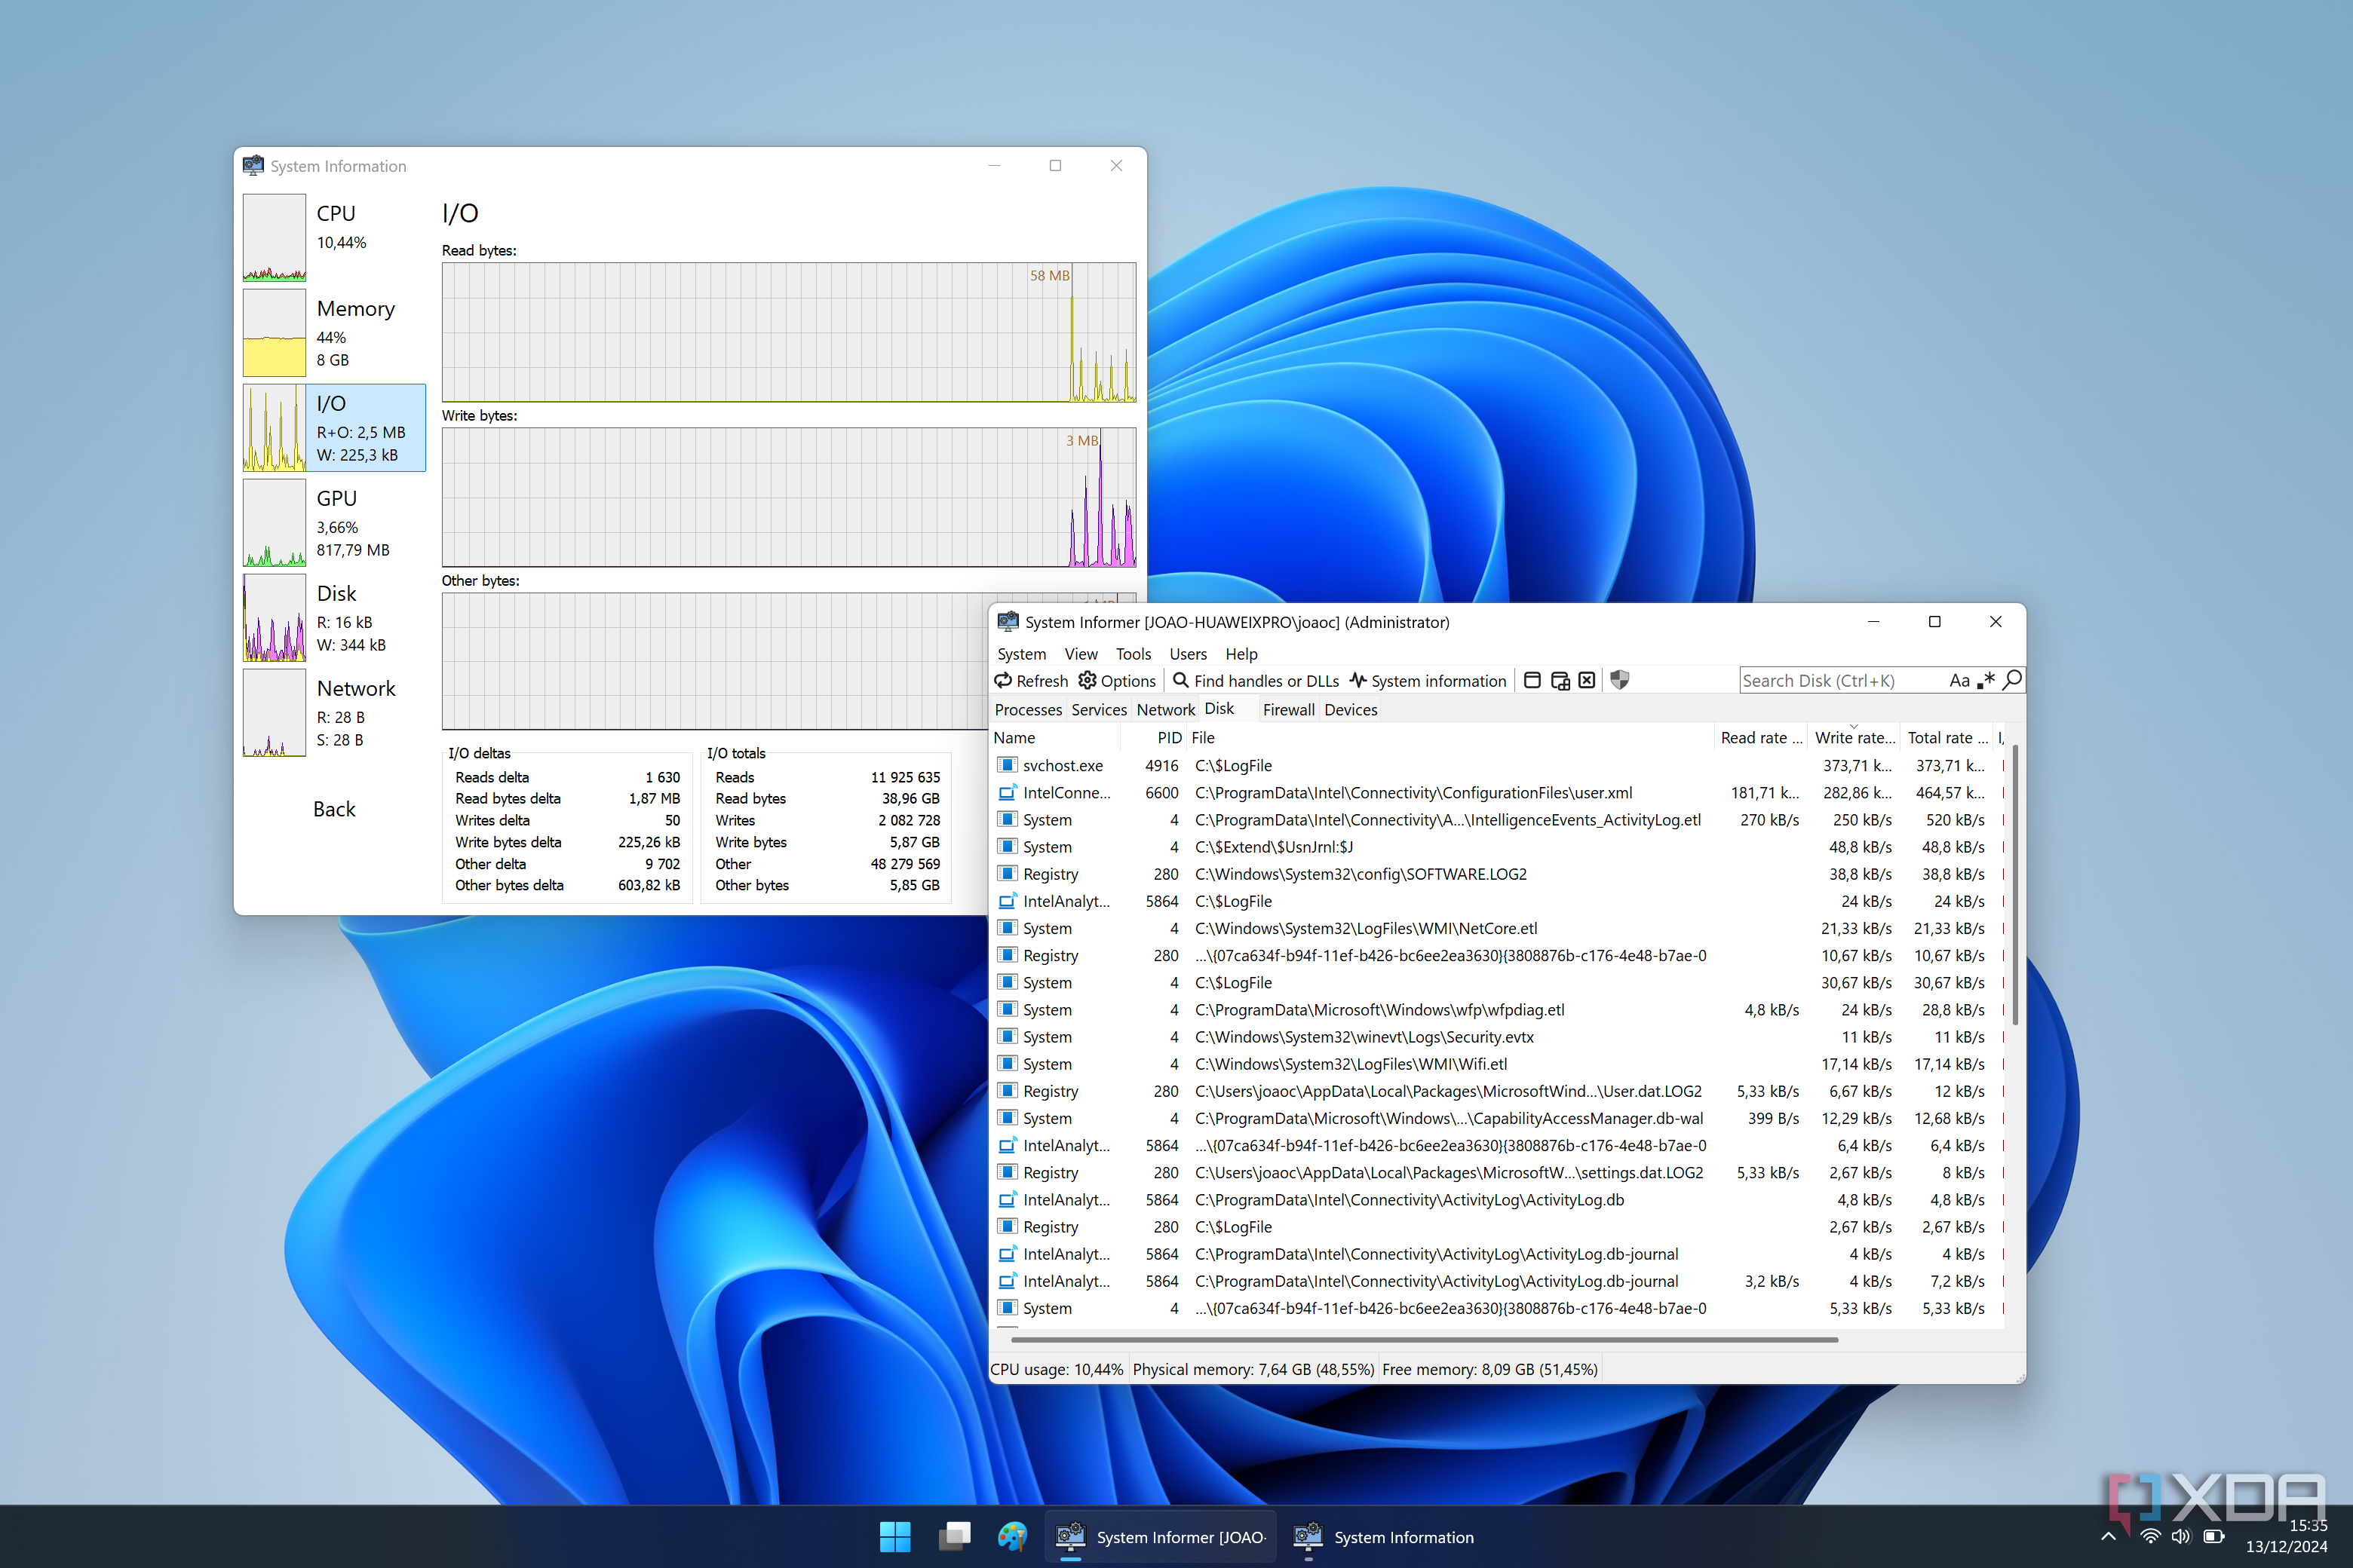Click the magnifier icon in search box
The height and width of the screenshot is (1568, 2353).
pos(2012,680)
